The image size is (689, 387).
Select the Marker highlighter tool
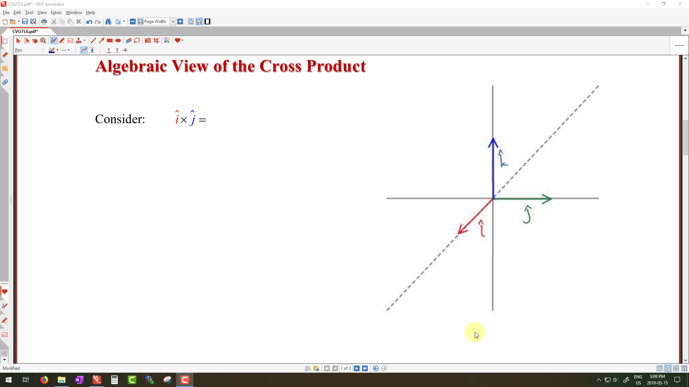click(x=62, y=40)
